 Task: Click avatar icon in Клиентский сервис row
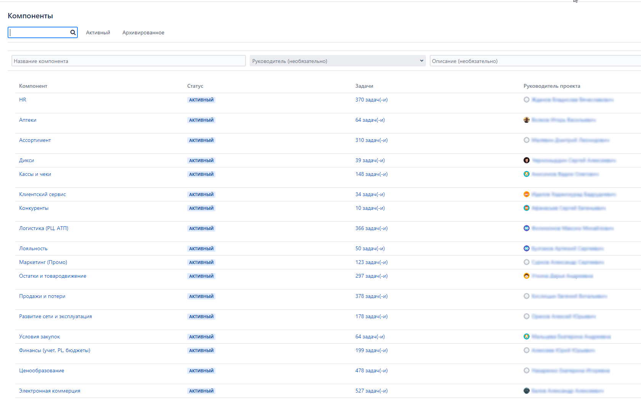[x=527, y=194]
